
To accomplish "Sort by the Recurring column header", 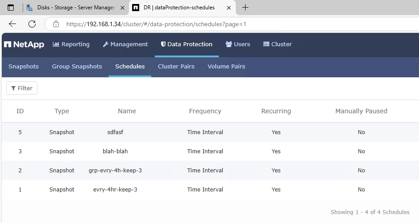I will coord(276,111).
